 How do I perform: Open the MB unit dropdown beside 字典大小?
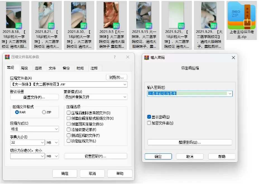[52, 143]
